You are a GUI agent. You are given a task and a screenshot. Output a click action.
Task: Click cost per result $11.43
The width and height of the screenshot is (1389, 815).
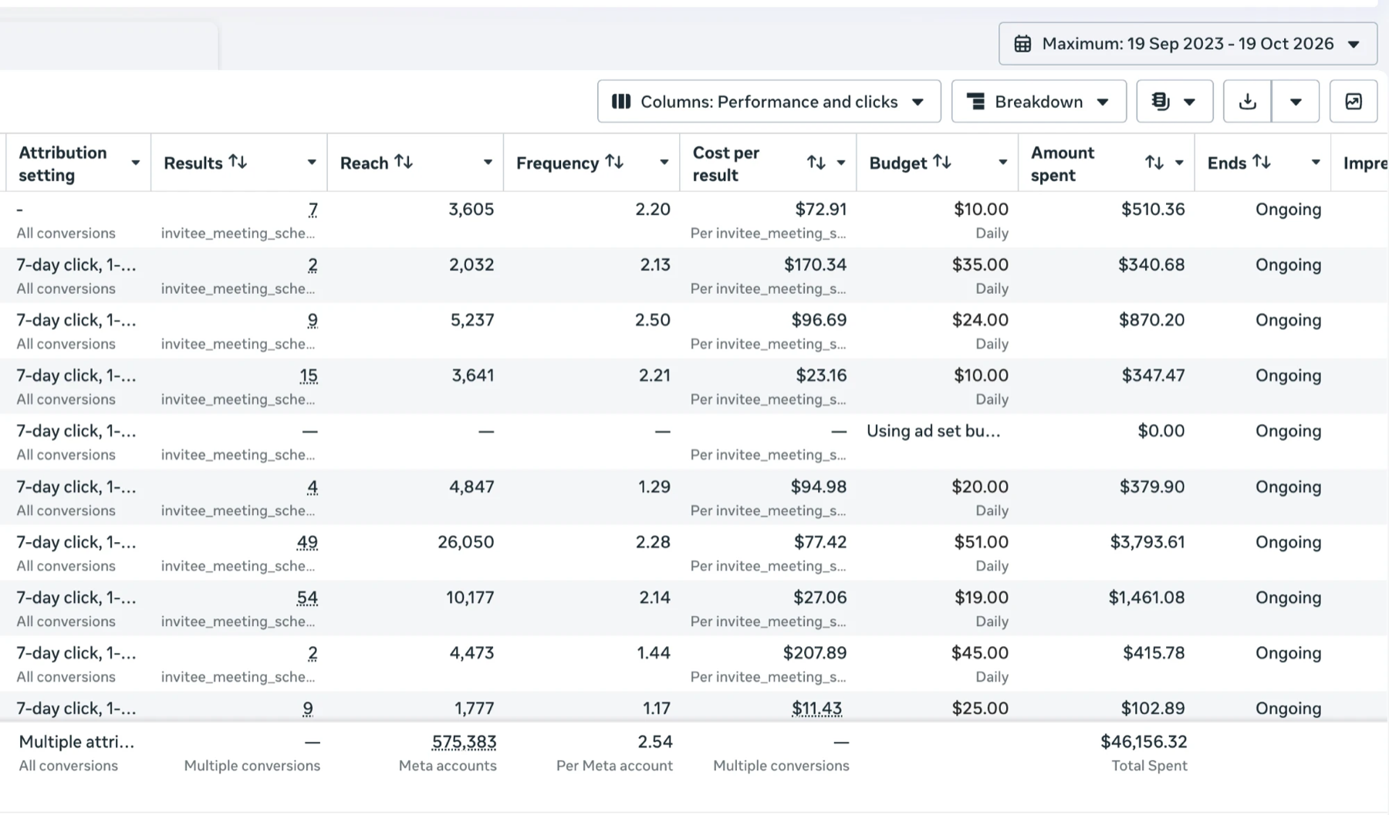pos(816,708)
